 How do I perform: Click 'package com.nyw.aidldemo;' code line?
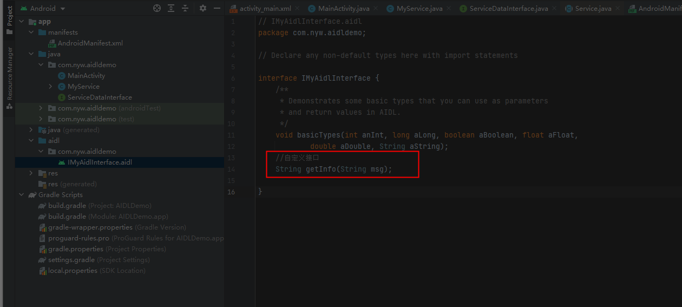pyautogui.click(x=312, y=32)
